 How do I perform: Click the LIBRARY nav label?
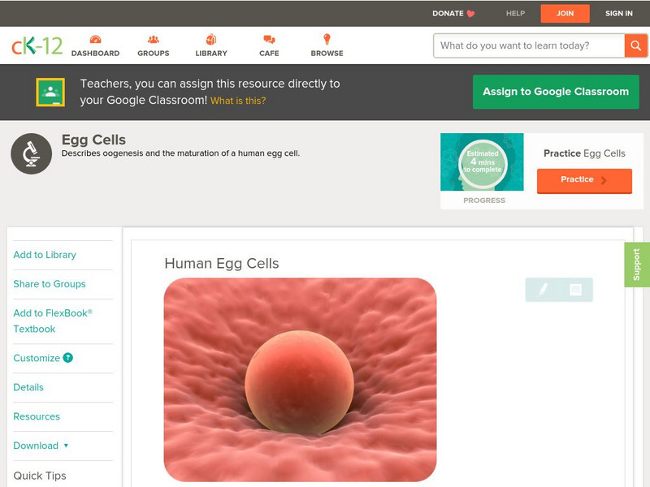(x=211, y=54)
